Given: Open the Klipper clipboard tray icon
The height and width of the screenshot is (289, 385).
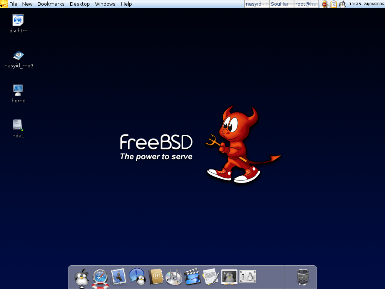Looking at the screenshot, I should pyautogui.click(x=333, y=4).
